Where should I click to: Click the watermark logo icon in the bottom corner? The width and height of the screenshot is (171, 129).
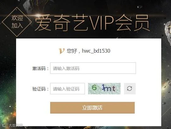pos(5,125)
